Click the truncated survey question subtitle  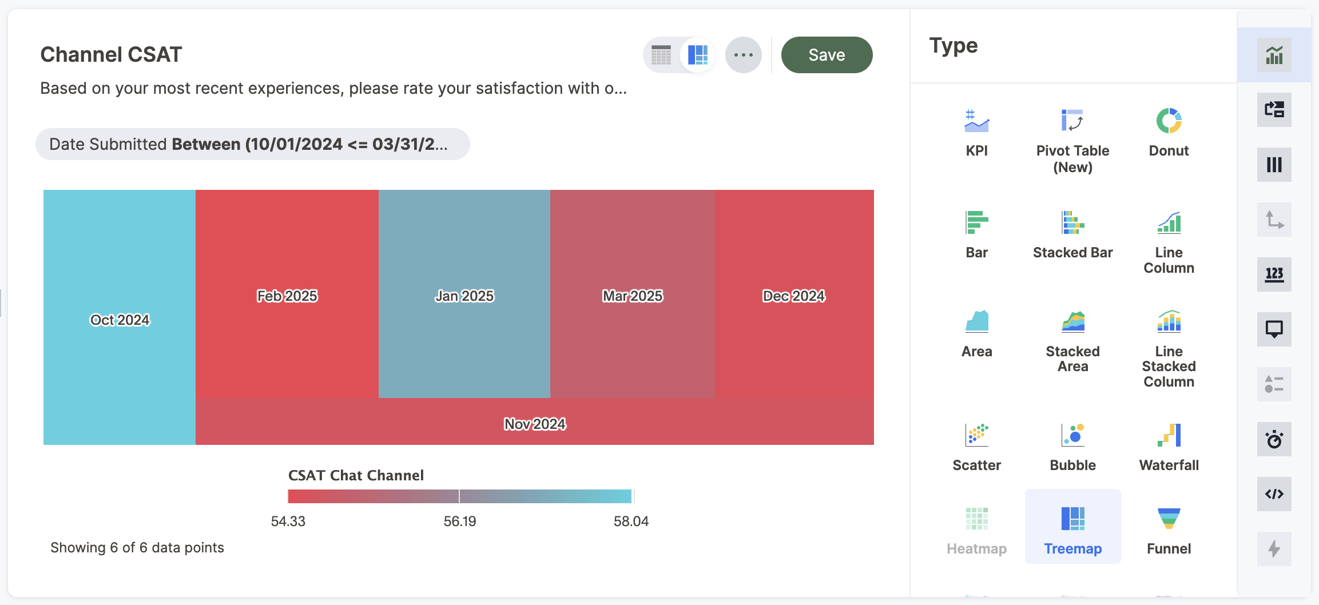tap(333, 88)
